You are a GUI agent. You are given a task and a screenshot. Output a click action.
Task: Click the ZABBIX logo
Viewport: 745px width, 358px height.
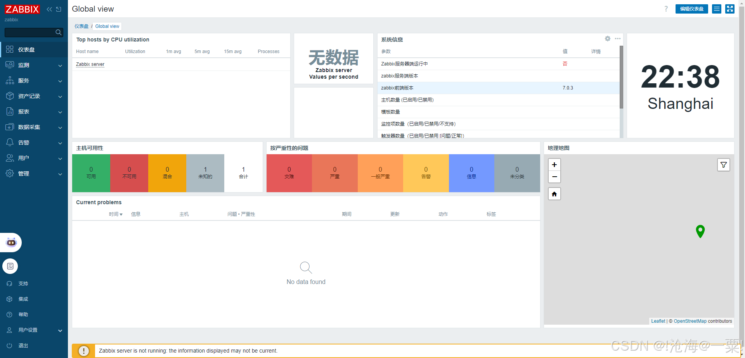(x=22, y=9)
